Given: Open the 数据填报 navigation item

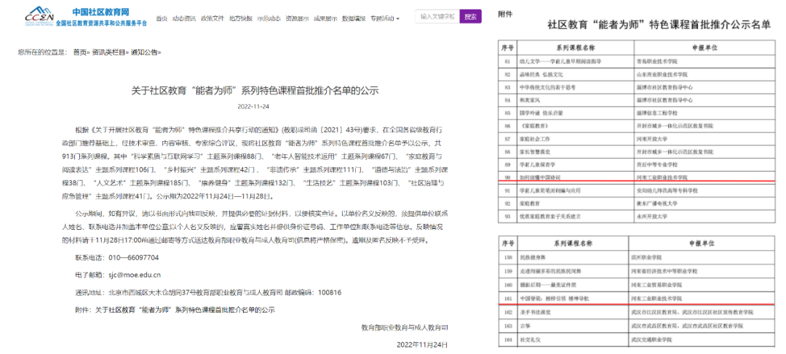Looking at the screenshot, I should (x=354, y=18).
